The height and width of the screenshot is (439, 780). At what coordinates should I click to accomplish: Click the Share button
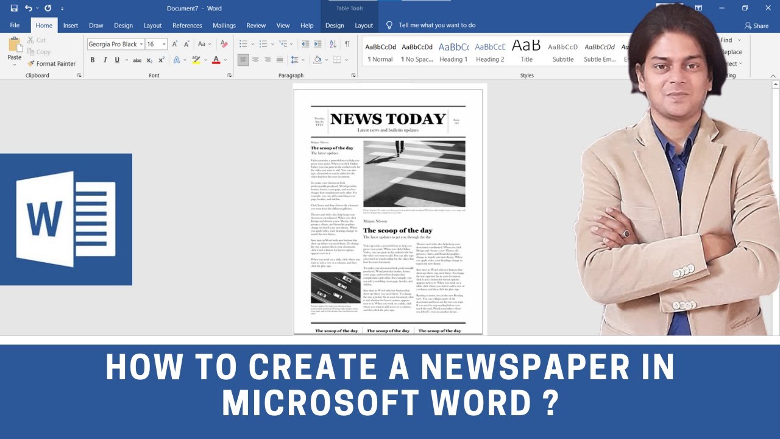point(756,26)
